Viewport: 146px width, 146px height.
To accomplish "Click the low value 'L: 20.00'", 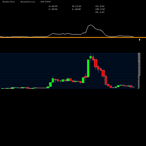I will click(x=76, y=9).
